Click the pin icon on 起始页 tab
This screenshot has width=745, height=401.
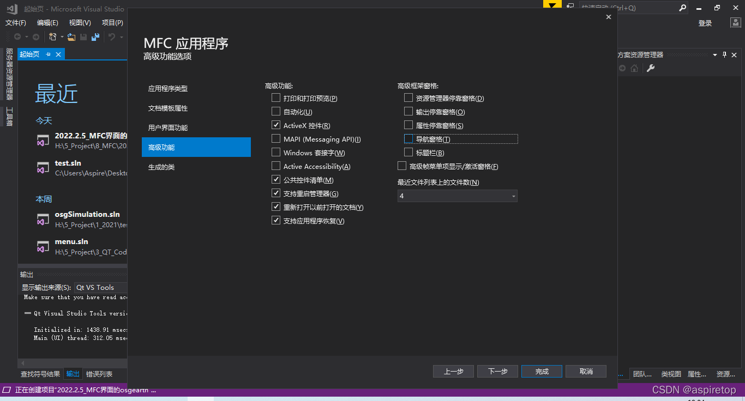48,54
